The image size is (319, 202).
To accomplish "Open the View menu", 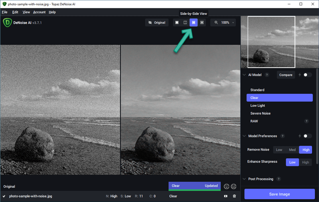I will (26, 12).
